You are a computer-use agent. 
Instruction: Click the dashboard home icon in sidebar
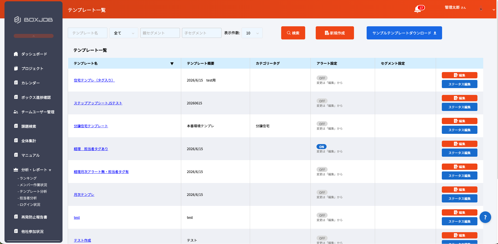coord(16,54)
